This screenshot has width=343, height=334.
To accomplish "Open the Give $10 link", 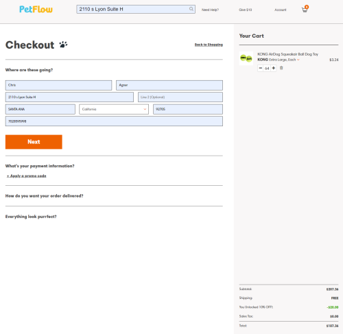I will [246, 10].
